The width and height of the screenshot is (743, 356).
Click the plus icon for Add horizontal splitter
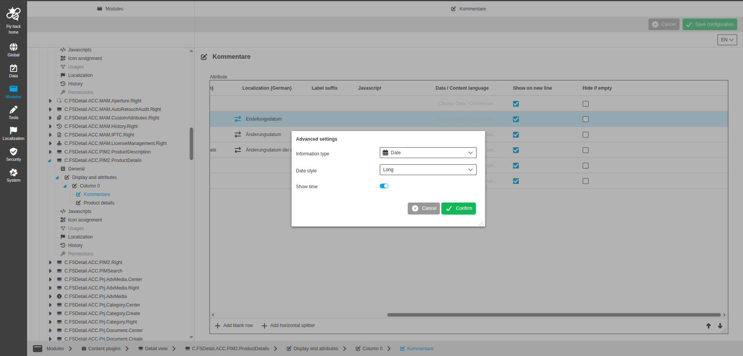click(x=264, y=326)
